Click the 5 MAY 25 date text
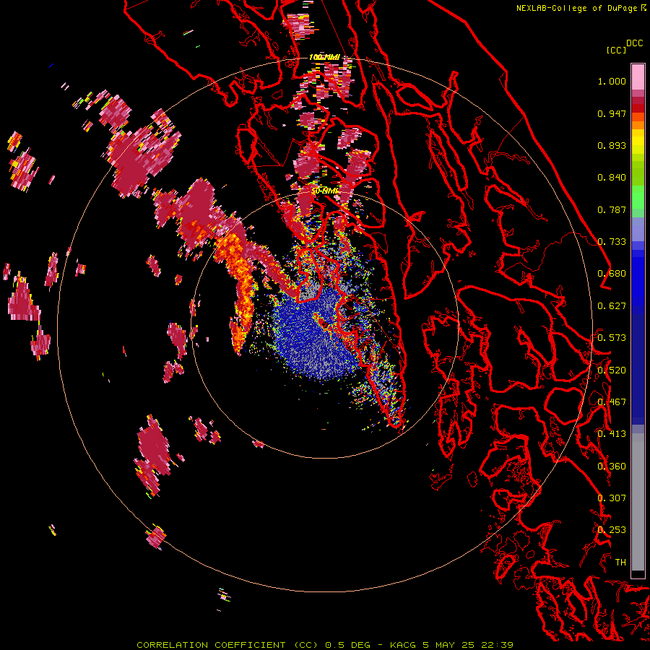650x650 pixels. (x=448, y=645)
